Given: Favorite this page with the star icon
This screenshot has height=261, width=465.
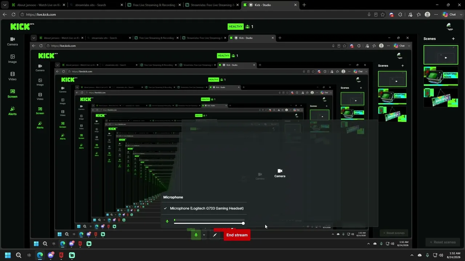Looking at the screenshot, I should click(x=383, y=14).
